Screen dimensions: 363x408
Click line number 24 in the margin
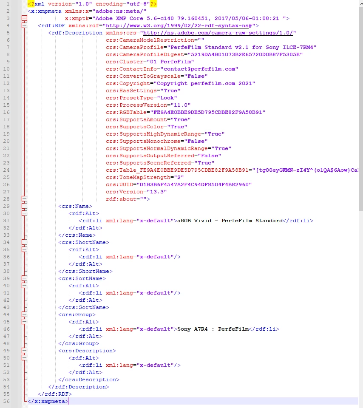coord(6,170)
